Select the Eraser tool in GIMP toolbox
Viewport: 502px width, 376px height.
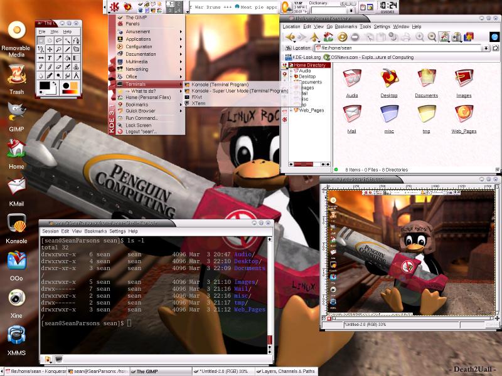pos(58,66)
